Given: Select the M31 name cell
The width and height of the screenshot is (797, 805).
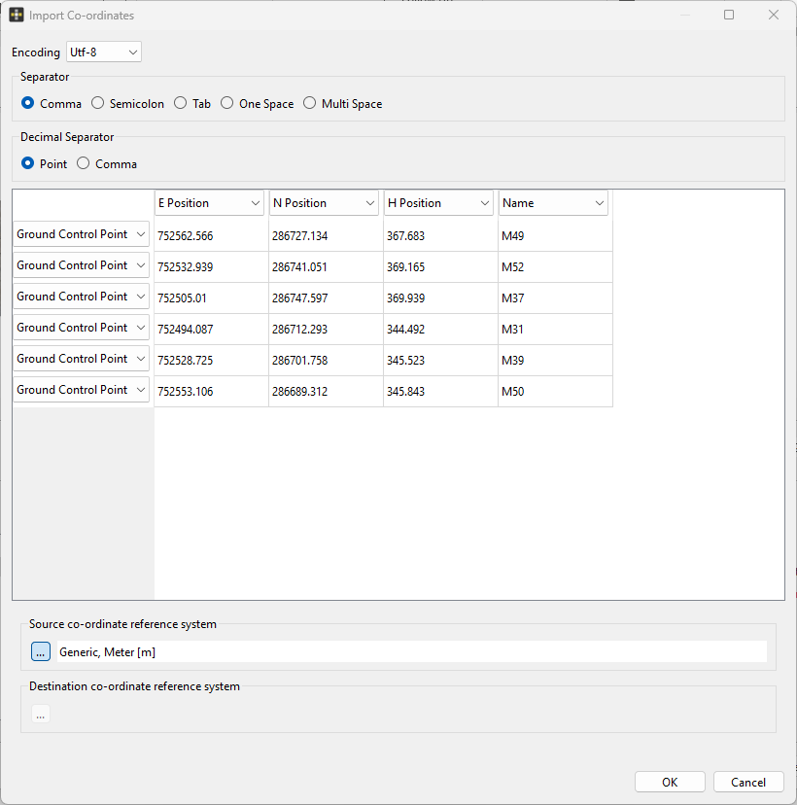Looking at the screenshot, I should (555, 329).
